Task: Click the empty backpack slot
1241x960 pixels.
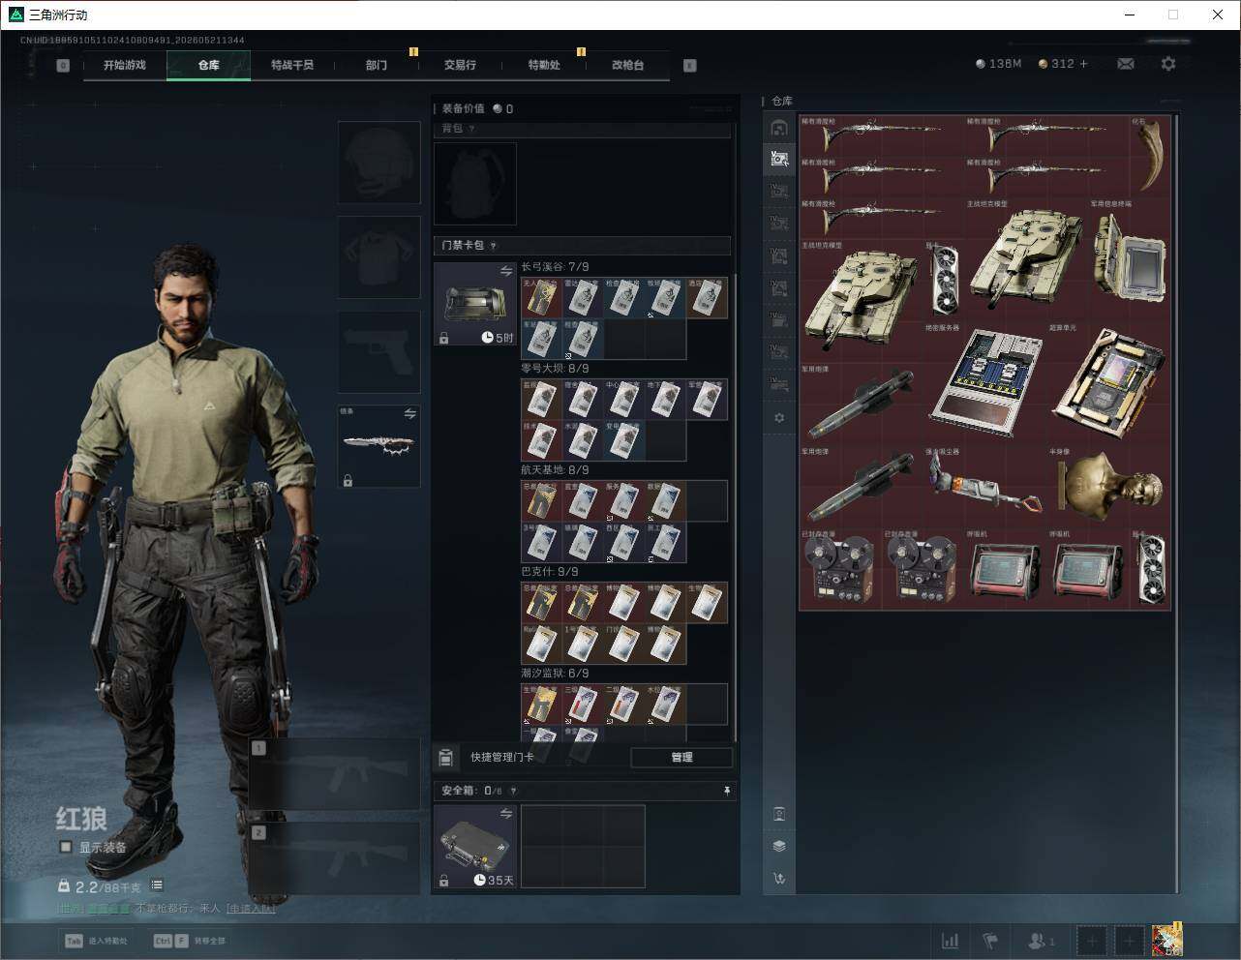Action: [x=475, y=184]
